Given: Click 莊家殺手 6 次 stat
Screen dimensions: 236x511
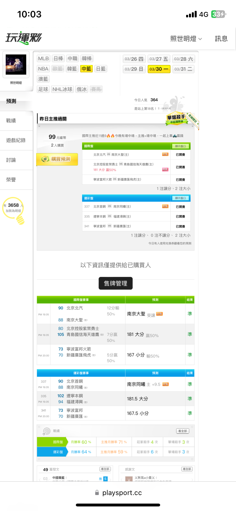Looking at the screenshot, I should 147,452.
